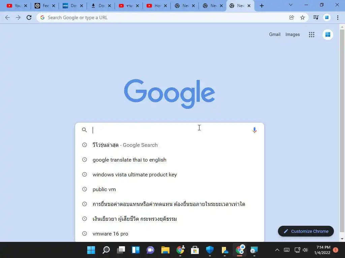Screen dimensions: 345x258
Task: Open the Windows Start menu
Action: pos(91,250)
